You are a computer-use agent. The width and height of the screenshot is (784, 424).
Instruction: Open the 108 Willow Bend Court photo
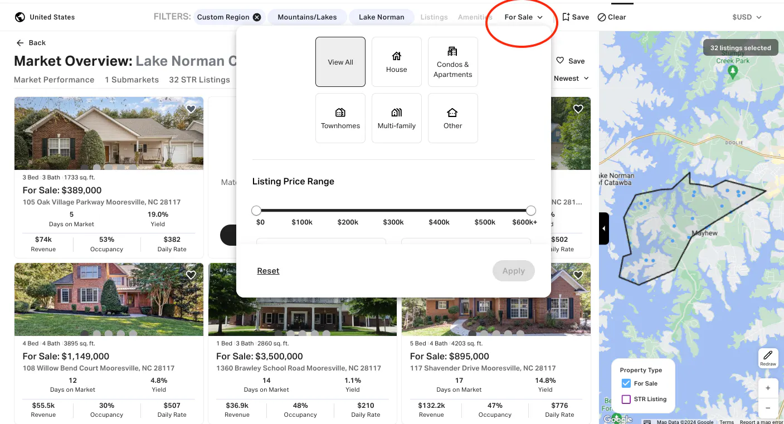[109, 299]
